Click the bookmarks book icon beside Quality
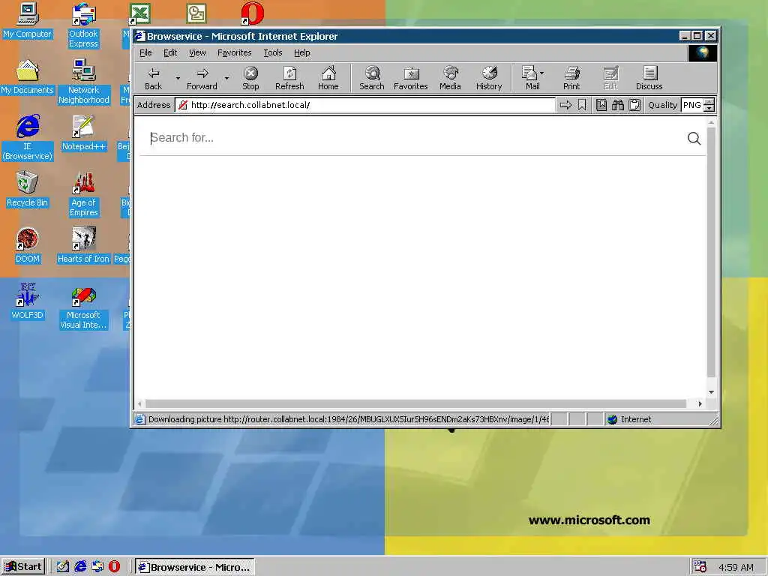Screen dimensions: 768x576 click(601, 105)
